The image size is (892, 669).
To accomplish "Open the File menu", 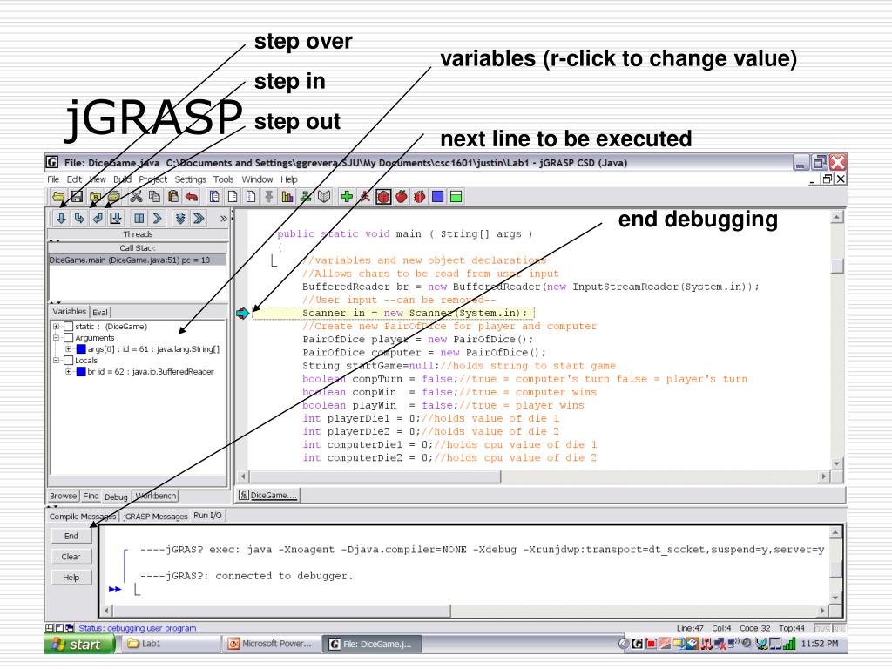I will [53, 179].
